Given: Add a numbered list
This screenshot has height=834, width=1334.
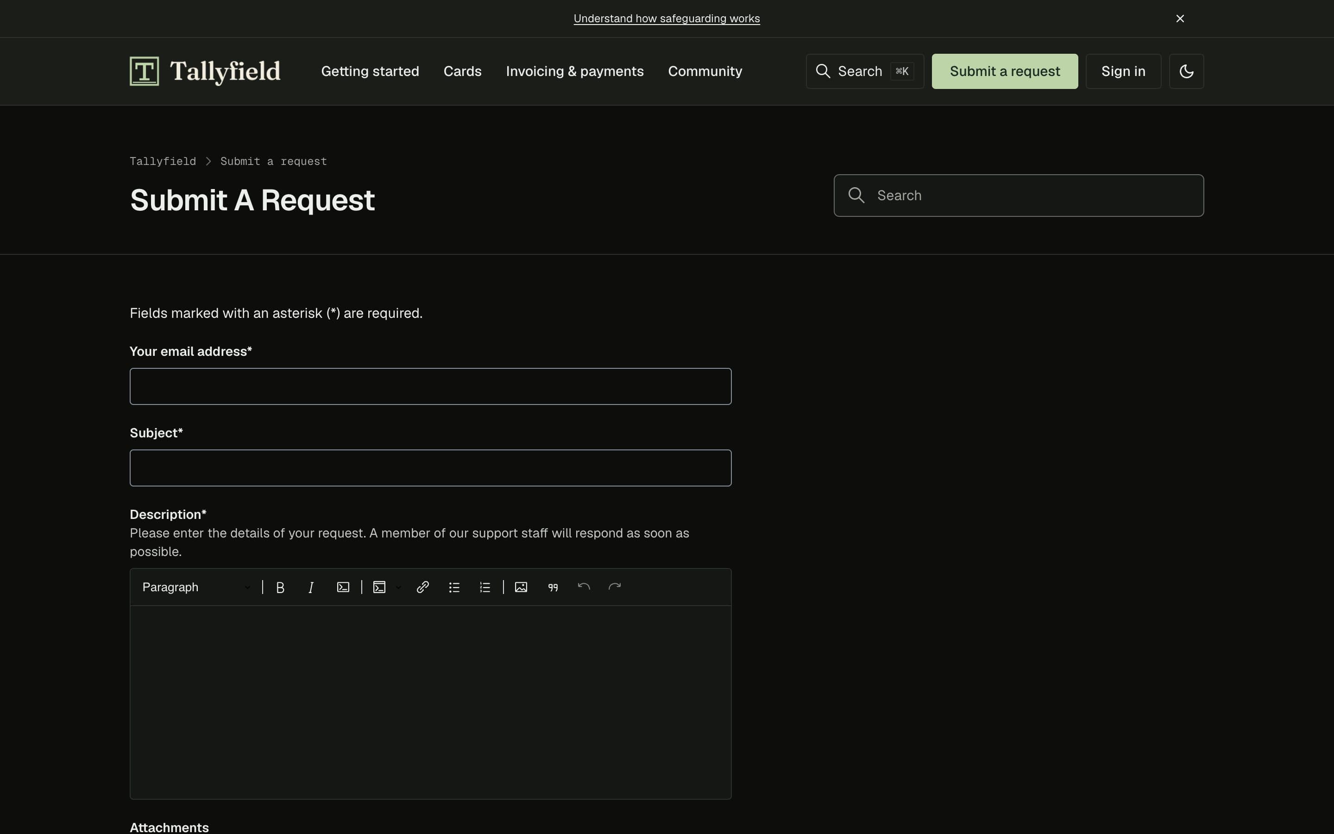Looking at the screenshot, I should click(485, 588).
